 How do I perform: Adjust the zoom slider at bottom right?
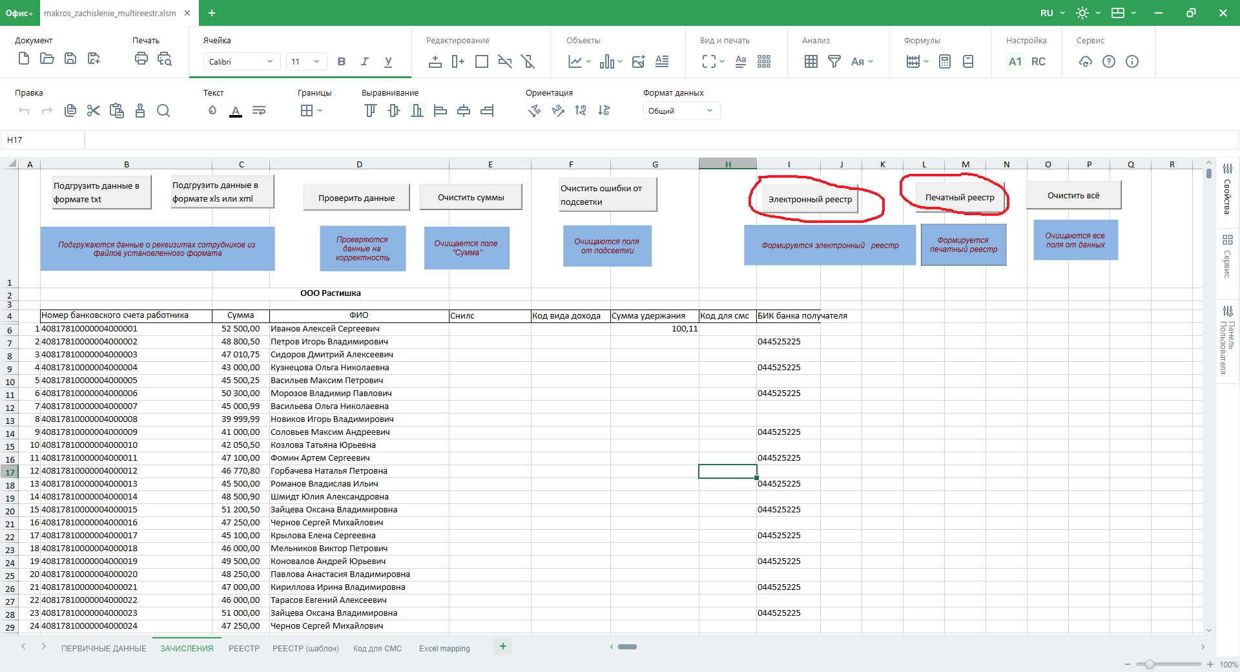[1149, 664]
